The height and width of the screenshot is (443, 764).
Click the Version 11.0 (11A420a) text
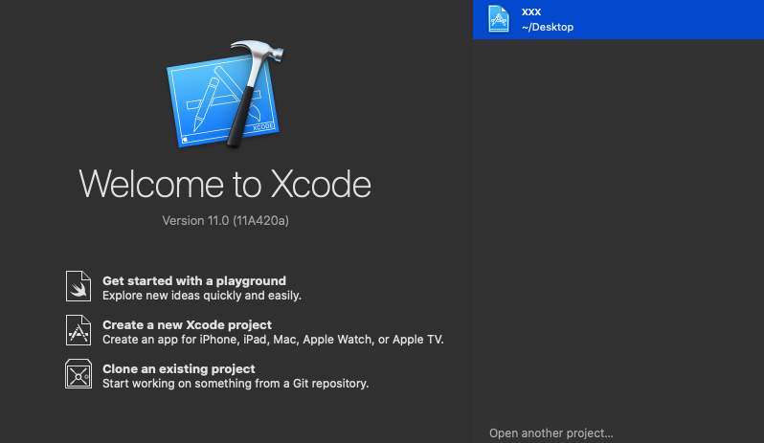[x=225, y=220]
